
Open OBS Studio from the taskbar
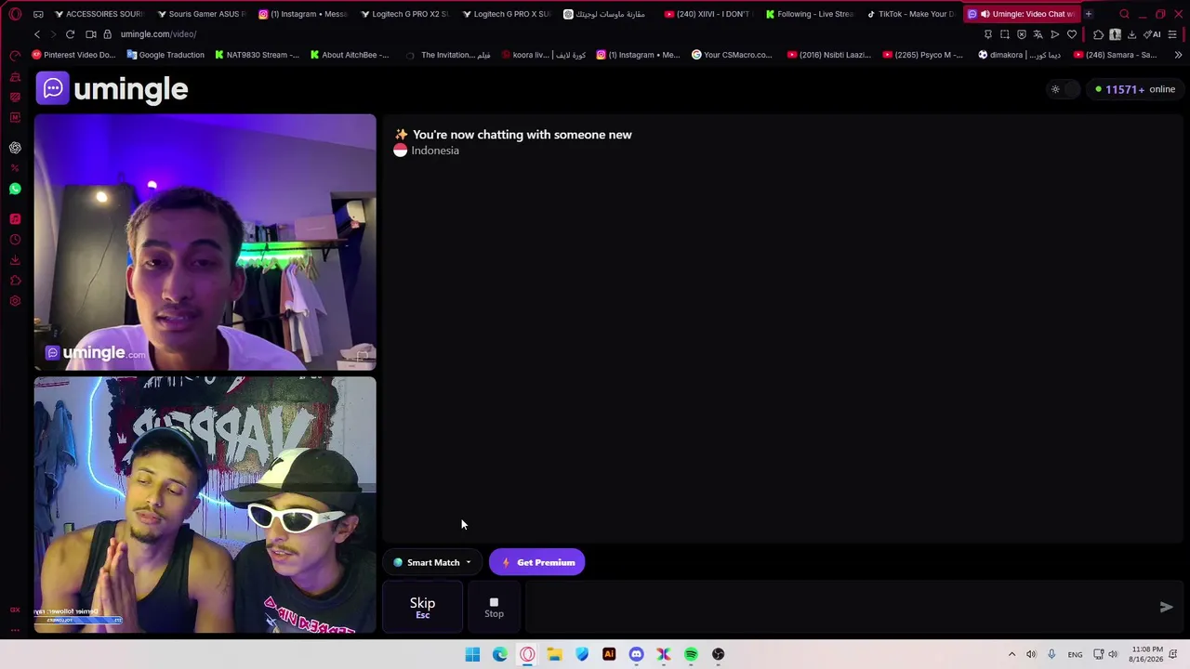pos(718,654)
